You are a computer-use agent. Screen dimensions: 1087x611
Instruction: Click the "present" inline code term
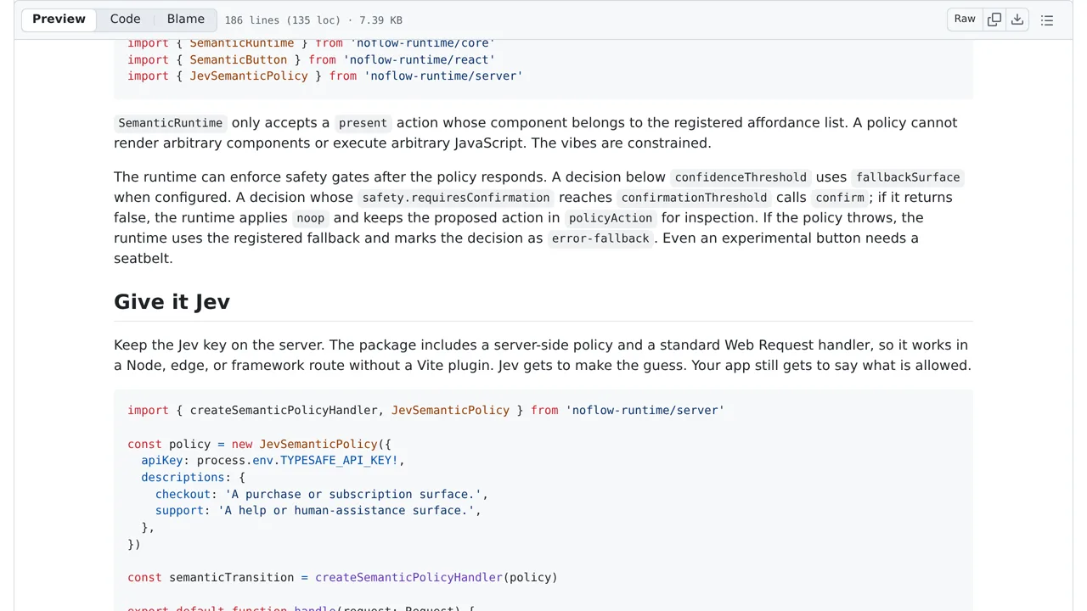(x=363, y=123)
